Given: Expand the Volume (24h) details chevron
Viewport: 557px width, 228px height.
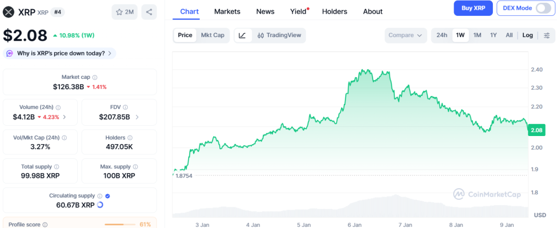Looking at the screenshot, I should coord(65,117).
